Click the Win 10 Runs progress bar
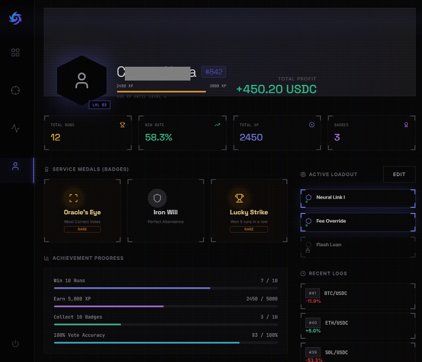The width and height of the screenshot is (422, 362). [x=166, y=288]
